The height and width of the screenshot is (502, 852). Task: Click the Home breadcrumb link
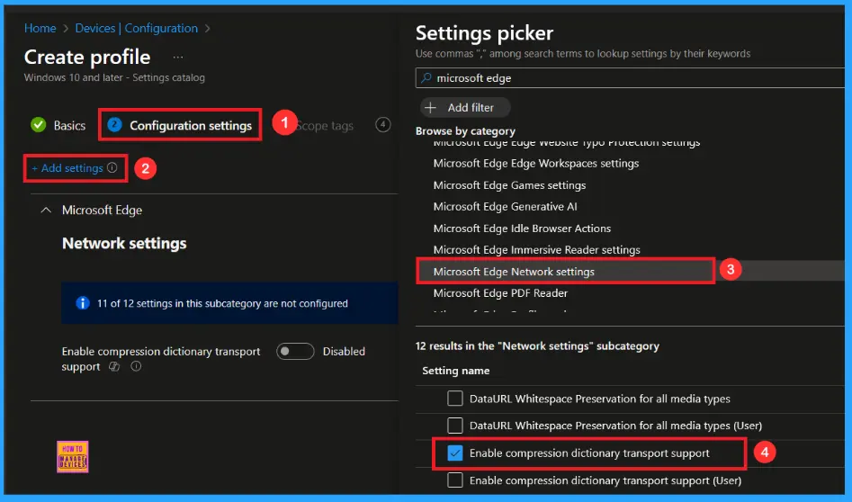[40, 28]
